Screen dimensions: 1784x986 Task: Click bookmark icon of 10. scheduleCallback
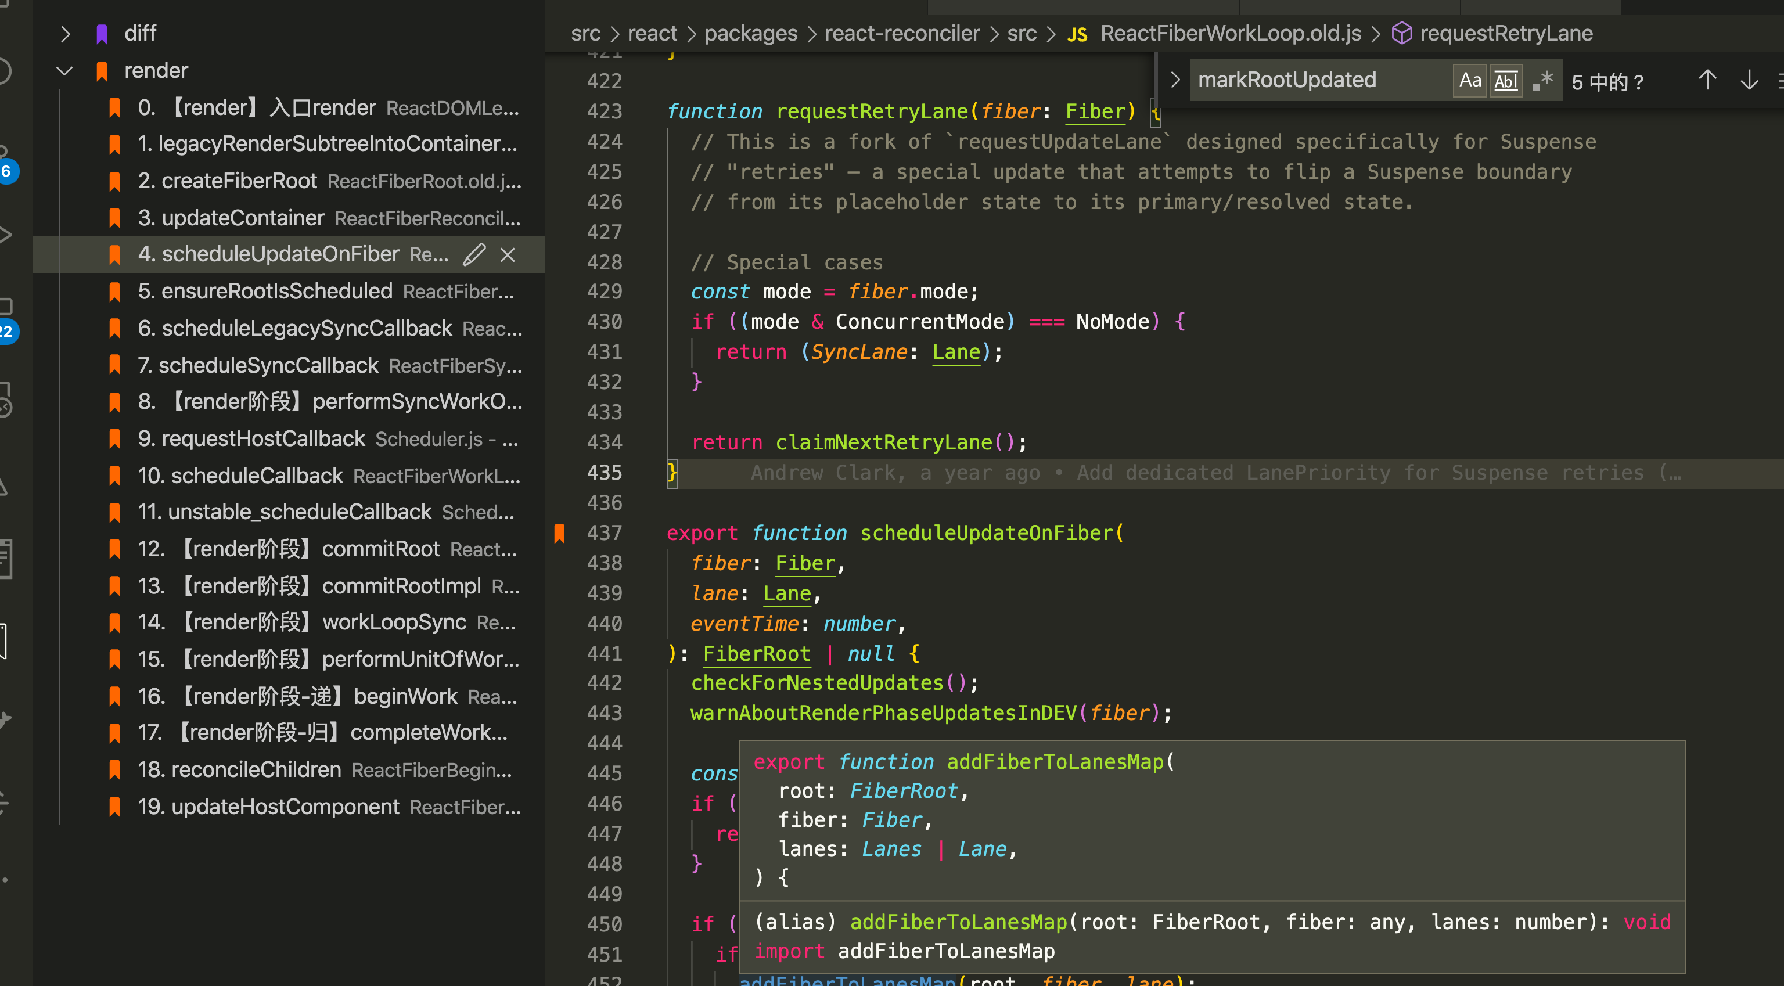point(115,476)
